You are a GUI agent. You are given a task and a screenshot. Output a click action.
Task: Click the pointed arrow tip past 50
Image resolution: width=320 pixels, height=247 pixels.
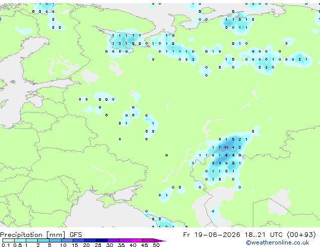pyautogui.click(x=160, y=240)
